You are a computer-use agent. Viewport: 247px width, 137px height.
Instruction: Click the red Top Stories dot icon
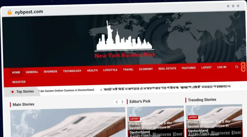click(x=13, y=92)
